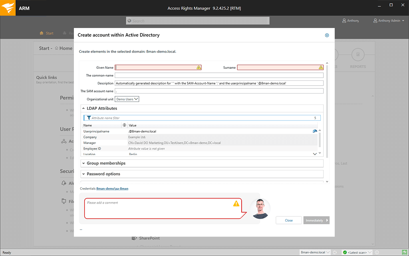Open the Organizational unit Demo Users dropdown
Screen dimensions: 409x256
[127, 99]
